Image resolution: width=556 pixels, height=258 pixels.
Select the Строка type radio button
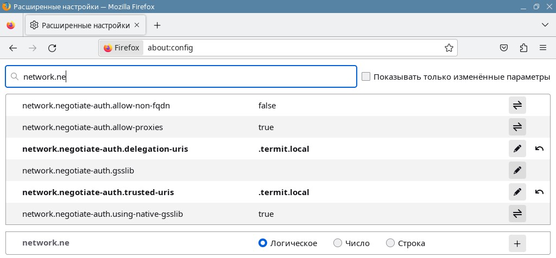390,243
